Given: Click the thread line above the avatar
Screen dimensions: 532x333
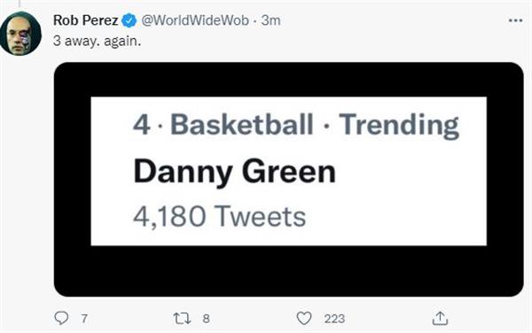Looking at the screenshot, I should coord(20,4).
